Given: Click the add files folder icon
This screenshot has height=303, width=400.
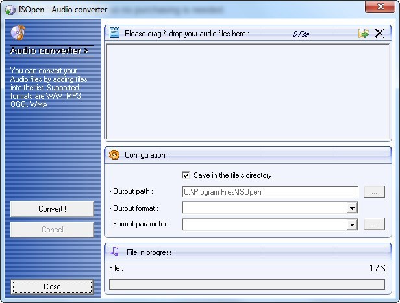Looking at the screenshot, I should coord(363,33).
